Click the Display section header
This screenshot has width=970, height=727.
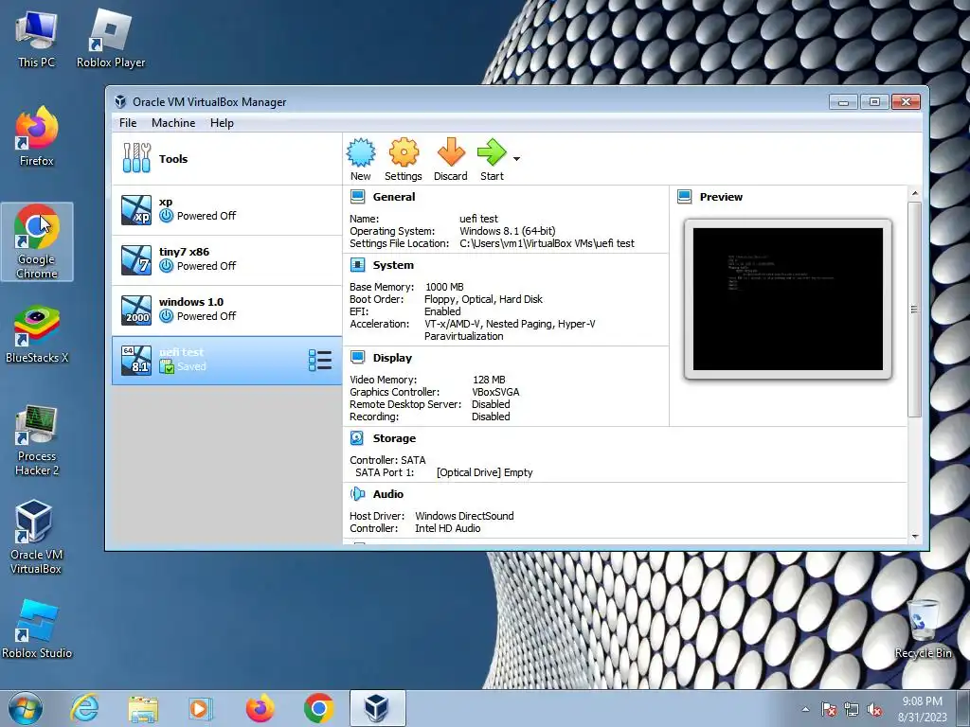[392, 357]
